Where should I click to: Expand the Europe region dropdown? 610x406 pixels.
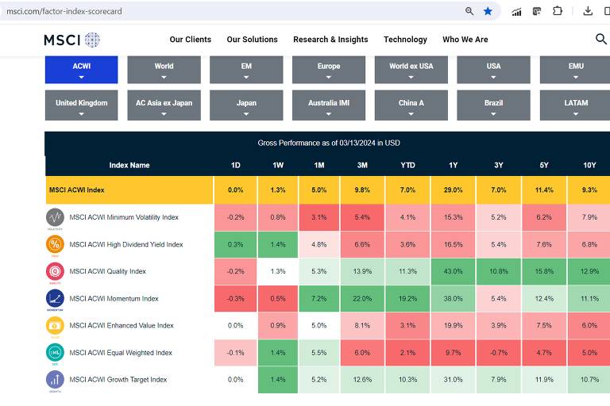click(329, 70)
